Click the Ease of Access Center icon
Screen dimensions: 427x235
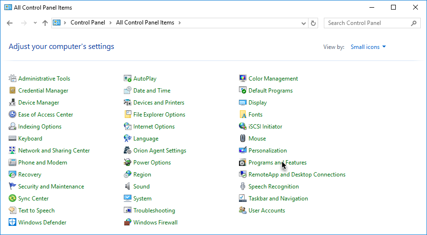12,114
